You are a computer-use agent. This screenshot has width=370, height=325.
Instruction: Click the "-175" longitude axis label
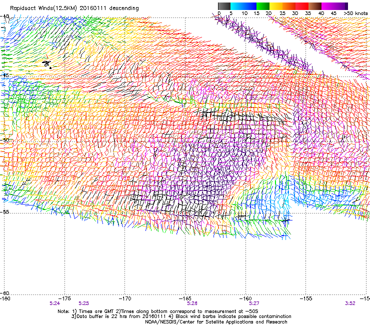click(64, 298)
